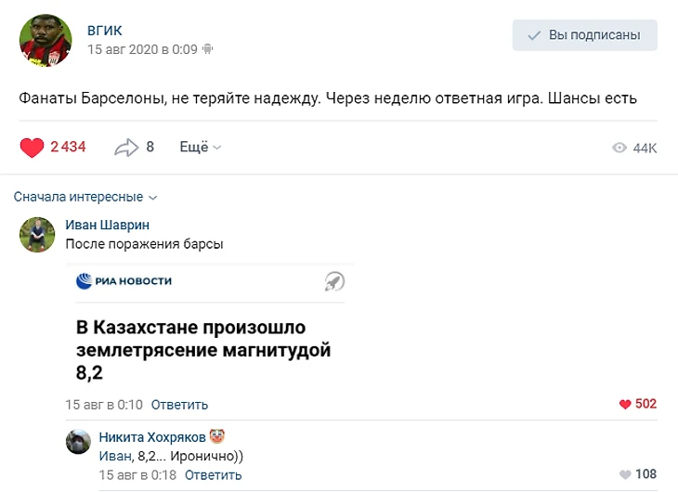Image resolution: width=678 pixels, height=492 pixels.
Task: Like the ВГИК post with the heart
Action: click(33, 148)
